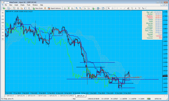This screenshot has width=169, height=101.
Task: Expand the Indicators dropdown arrow
Action: (95, 8)
